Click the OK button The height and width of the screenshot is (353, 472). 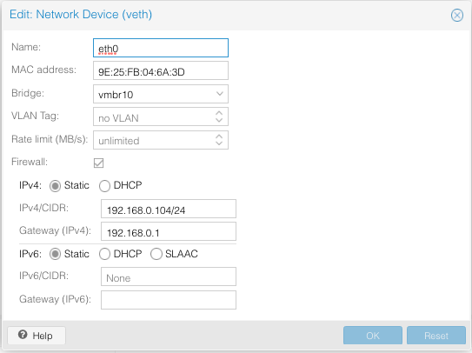373,336
